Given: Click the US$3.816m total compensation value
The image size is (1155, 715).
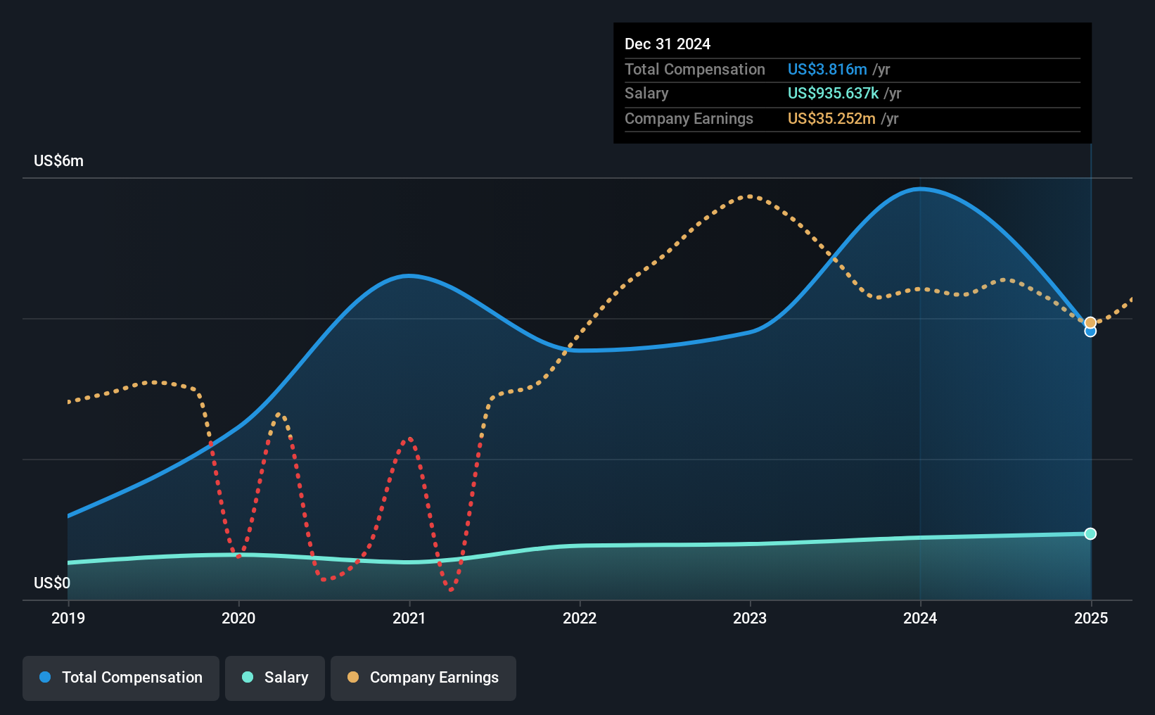Looking at the screenshot, I should click(x=827, y=69).
